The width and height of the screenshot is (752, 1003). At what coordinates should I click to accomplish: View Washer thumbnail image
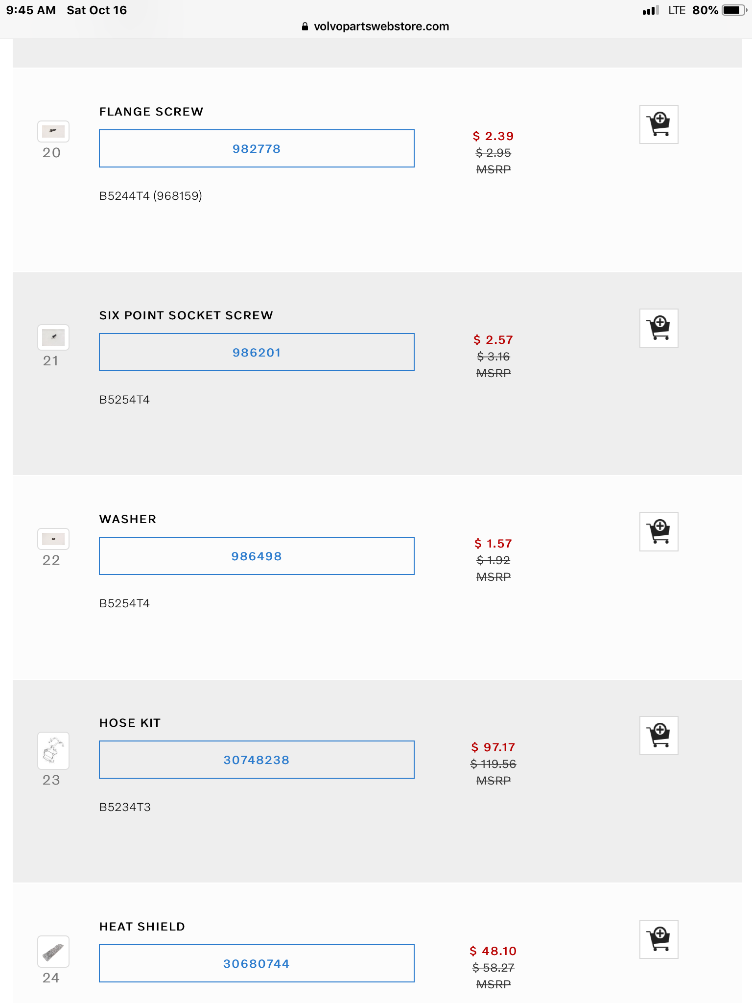click(53, 539)
